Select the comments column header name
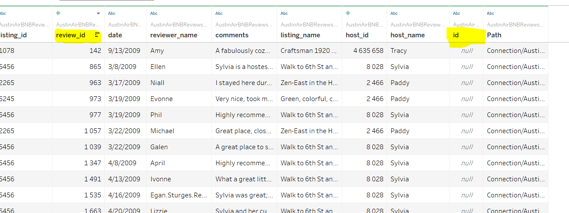Image resolution: width=569 pixels, height=213 pixels. [232, 35]
